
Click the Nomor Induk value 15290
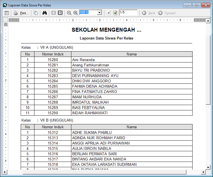[x=53, y=113]
